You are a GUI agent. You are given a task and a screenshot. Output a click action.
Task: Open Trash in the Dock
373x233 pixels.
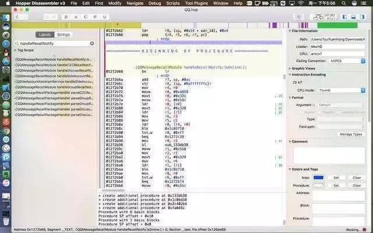pyautogui.click(x=6, y=221)
